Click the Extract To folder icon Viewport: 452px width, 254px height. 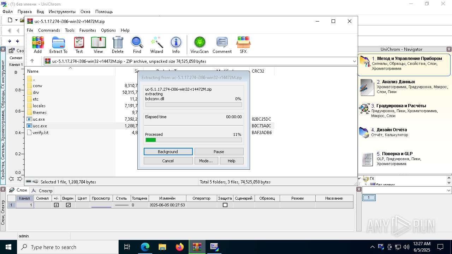click(x=58, y=45)
